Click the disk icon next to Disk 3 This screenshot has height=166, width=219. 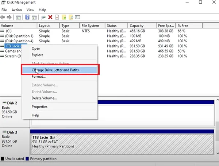point(4,132)
